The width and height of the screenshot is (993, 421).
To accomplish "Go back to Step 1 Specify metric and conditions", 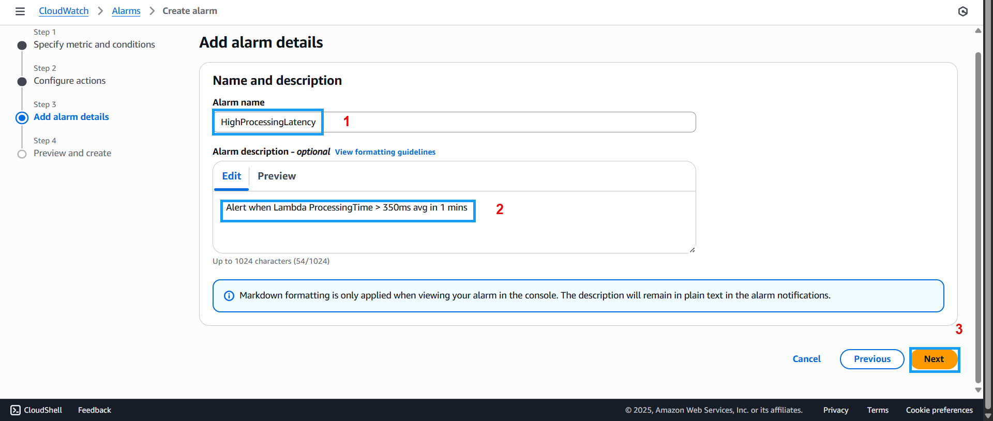I will 94,44.
